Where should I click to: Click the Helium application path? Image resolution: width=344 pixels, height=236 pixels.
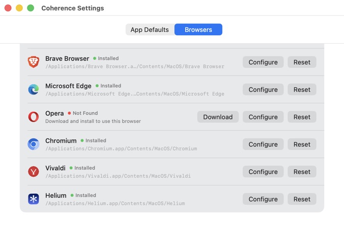click(115, 203)
